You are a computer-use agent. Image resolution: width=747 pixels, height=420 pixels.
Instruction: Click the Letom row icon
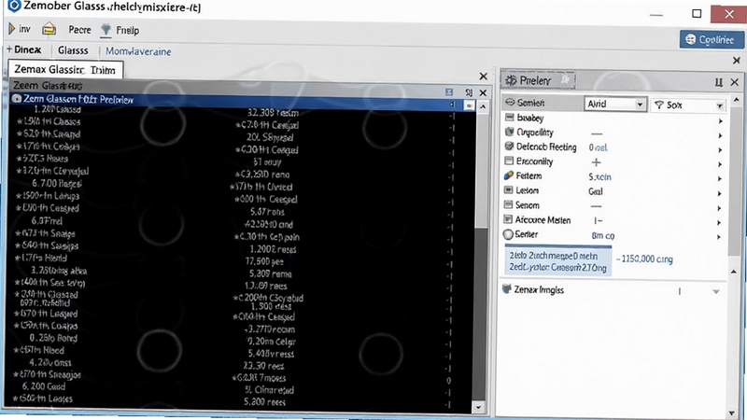(508, 190)
